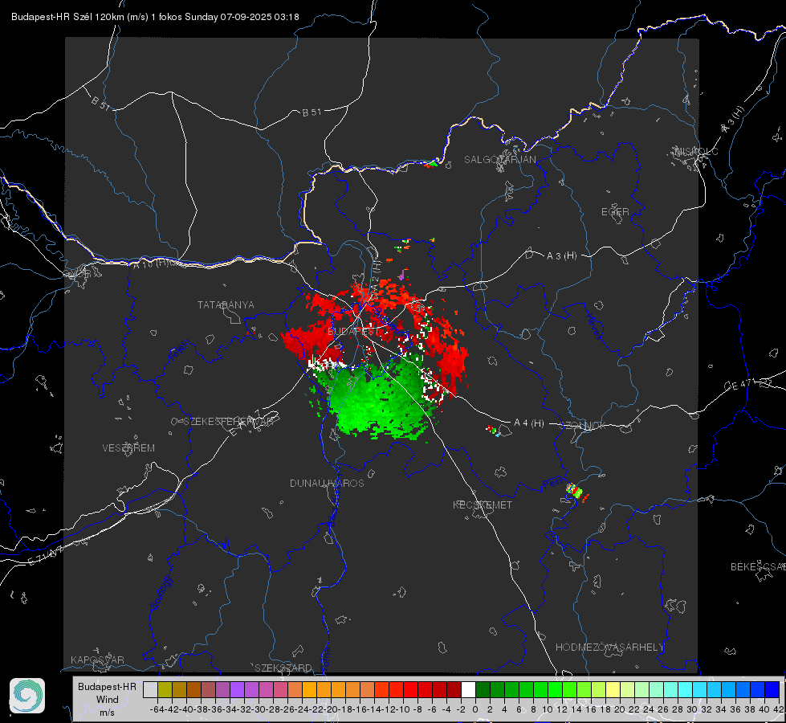
Task: Click the SZEKSZÁRD city label
Action: (x=283, y=668)
